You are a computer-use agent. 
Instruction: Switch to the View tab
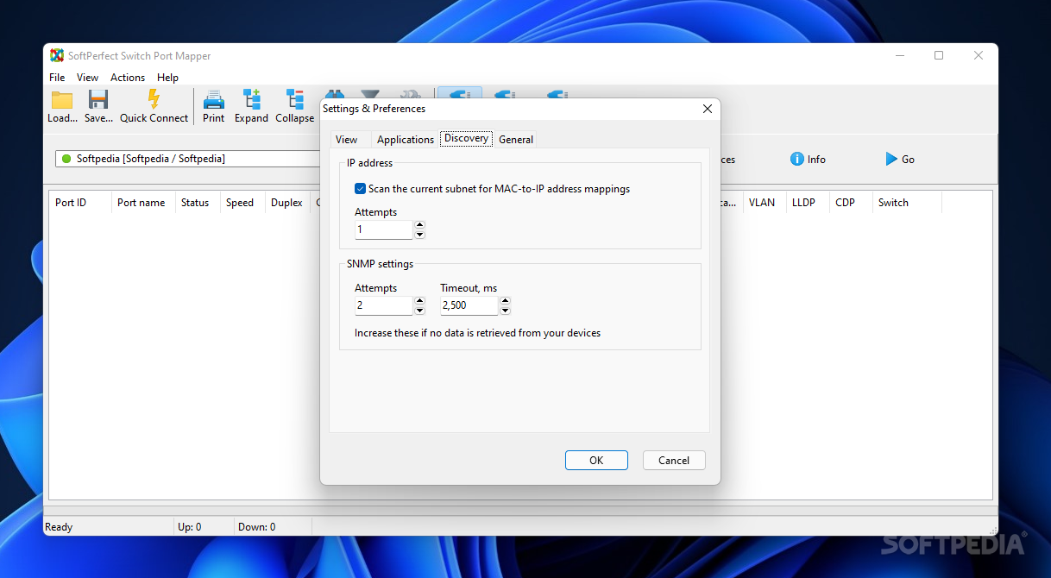click(x=347, y=139)
